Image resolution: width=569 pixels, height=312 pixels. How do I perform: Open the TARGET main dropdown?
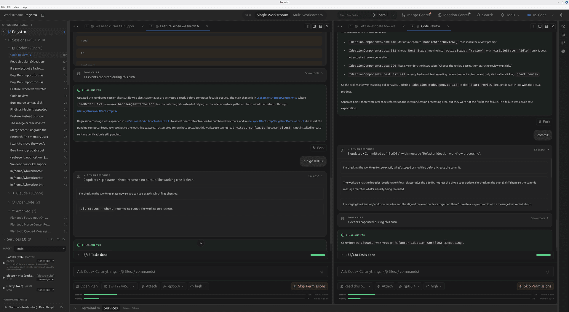41,249
